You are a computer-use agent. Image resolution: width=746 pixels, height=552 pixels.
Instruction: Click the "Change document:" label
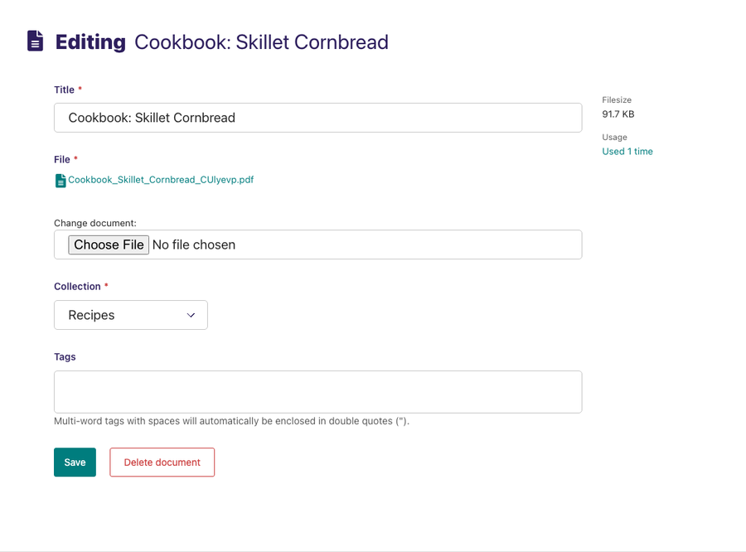pos(95,223)
